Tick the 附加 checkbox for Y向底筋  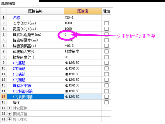pyautogui.click(x=107, y=74)
